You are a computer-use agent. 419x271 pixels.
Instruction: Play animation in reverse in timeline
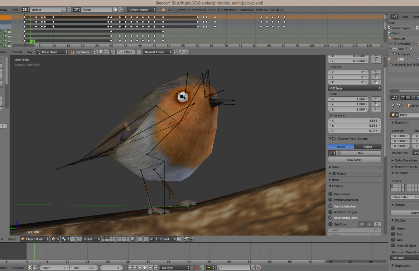tap(140, 268)
